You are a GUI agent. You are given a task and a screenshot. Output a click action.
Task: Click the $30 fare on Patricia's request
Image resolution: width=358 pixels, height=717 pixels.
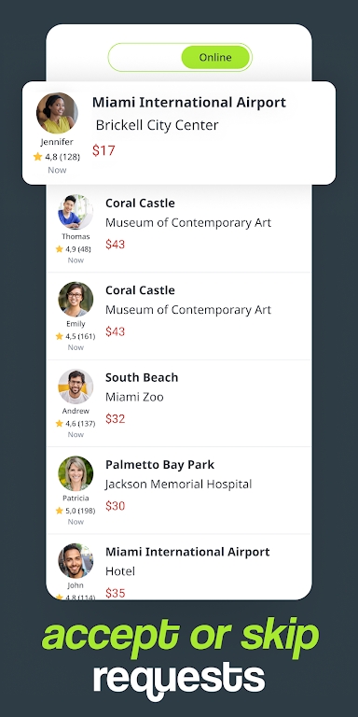115,506
